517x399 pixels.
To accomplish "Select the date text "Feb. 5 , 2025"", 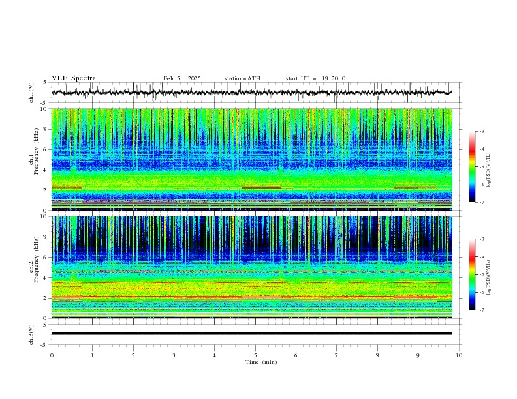I will point(182,78).
